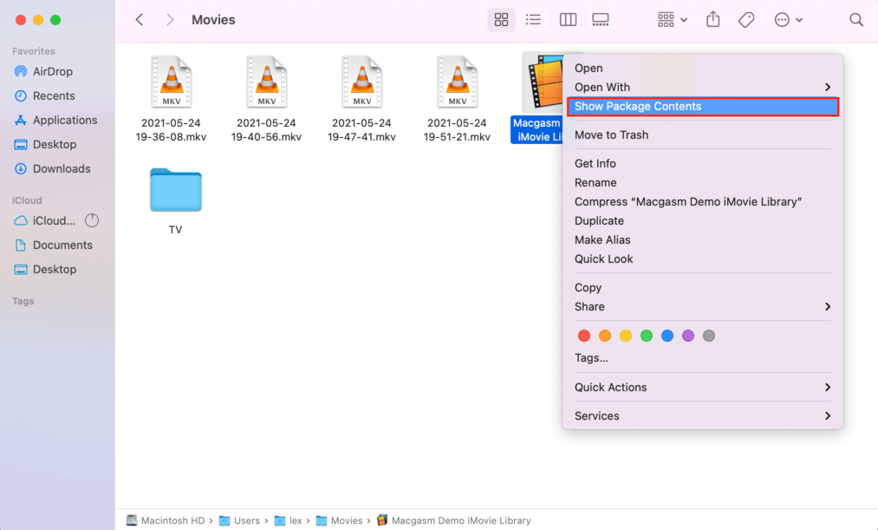878x530 pixels.
Task: Expand the Open With submenu
Action: point(703,88)
